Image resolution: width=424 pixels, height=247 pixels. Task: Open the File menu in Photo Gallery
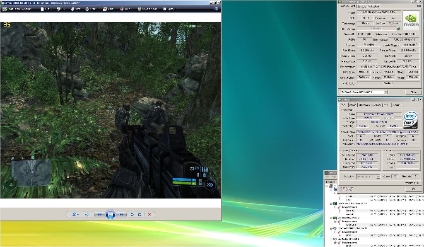coord(46,9)
